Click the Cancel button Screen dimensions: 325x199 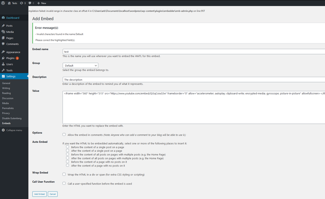[53, 194]
